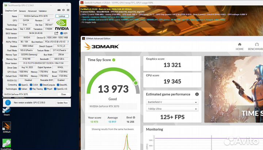Toggle the OpenGL 4.6 checkbox

tap(55, 89)
